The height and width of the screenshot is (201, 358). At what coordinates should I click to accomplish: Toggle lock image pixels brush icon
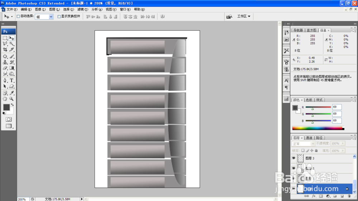pyautogui.click(x=307, y=151)
